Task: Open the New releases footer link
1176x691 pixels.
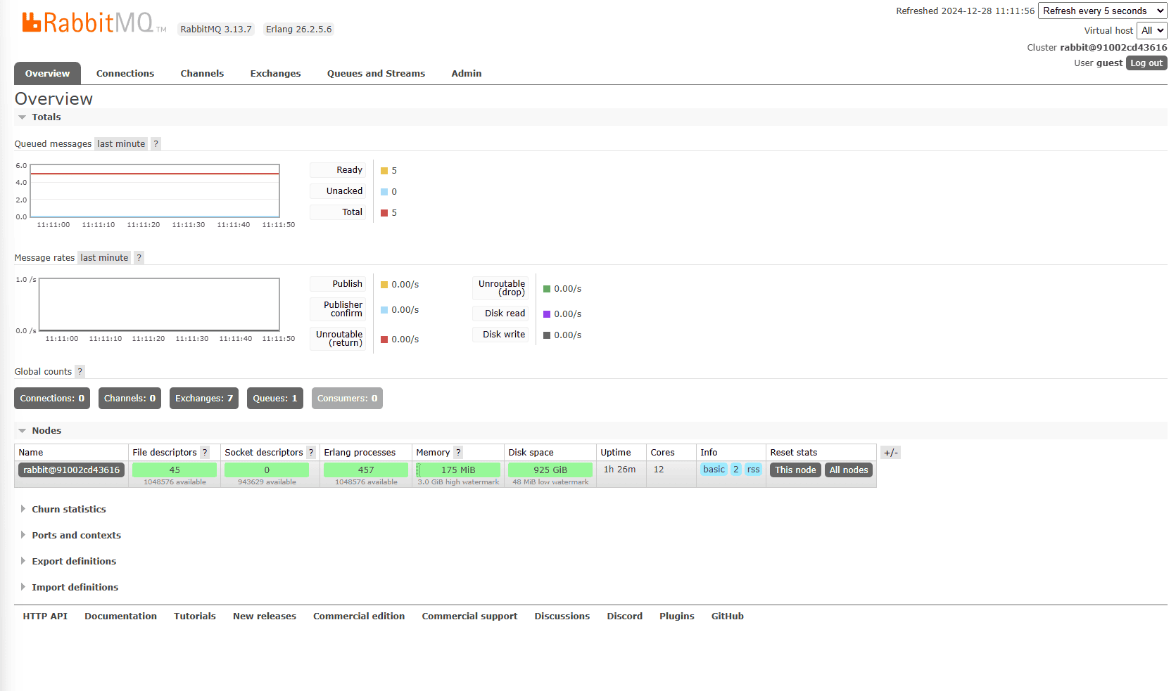Action: click(265, 616)
